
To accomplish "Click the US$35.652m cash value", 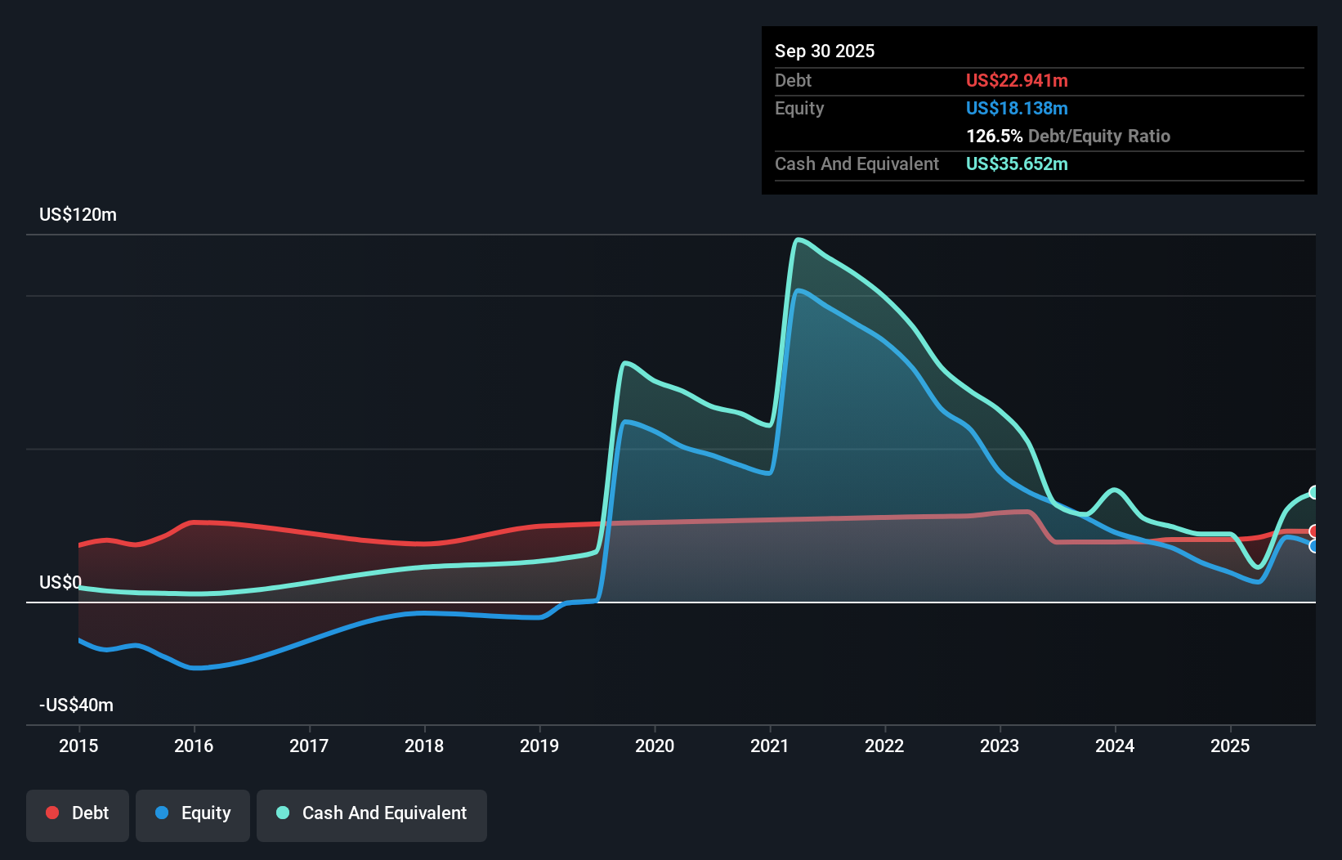I will (1017, 163).
